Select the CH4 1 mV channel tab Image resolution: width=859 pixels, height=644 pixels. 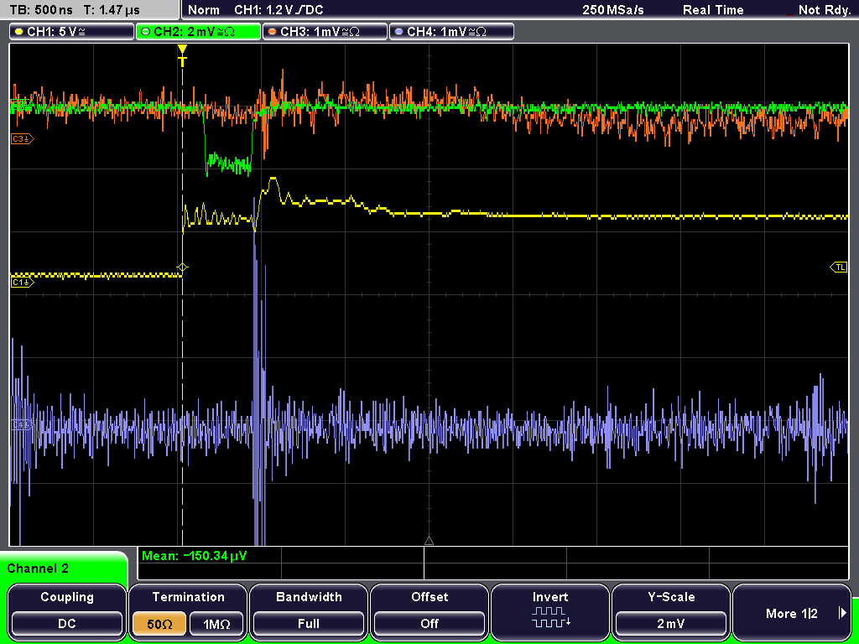click(x=452, y=32)
